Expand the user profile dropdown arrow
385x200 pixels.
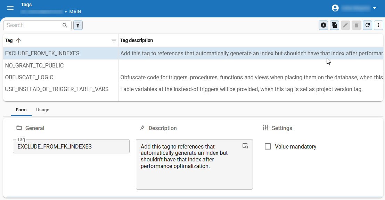click(x=375, y=8)
